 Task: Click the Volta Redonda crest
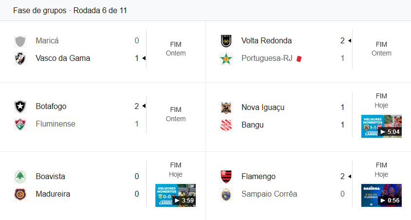click(x=226, y=41)
